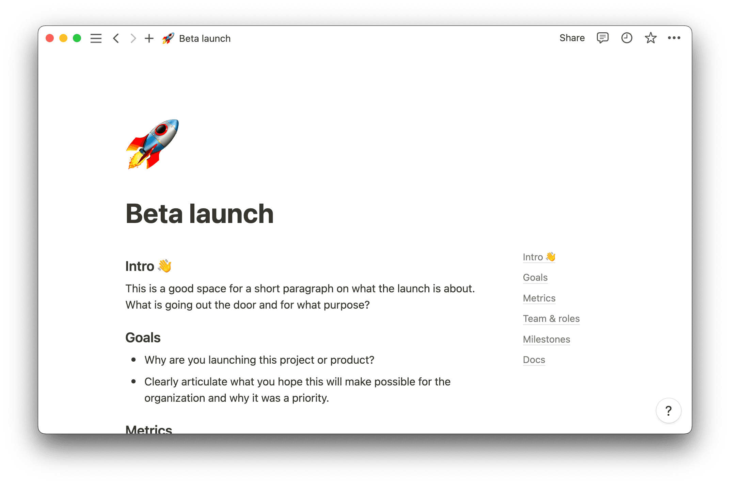The height and width of the screenshot is (484, 730).
Task: Open a new tab with the plus icon
Action: [x=149, y=38]
